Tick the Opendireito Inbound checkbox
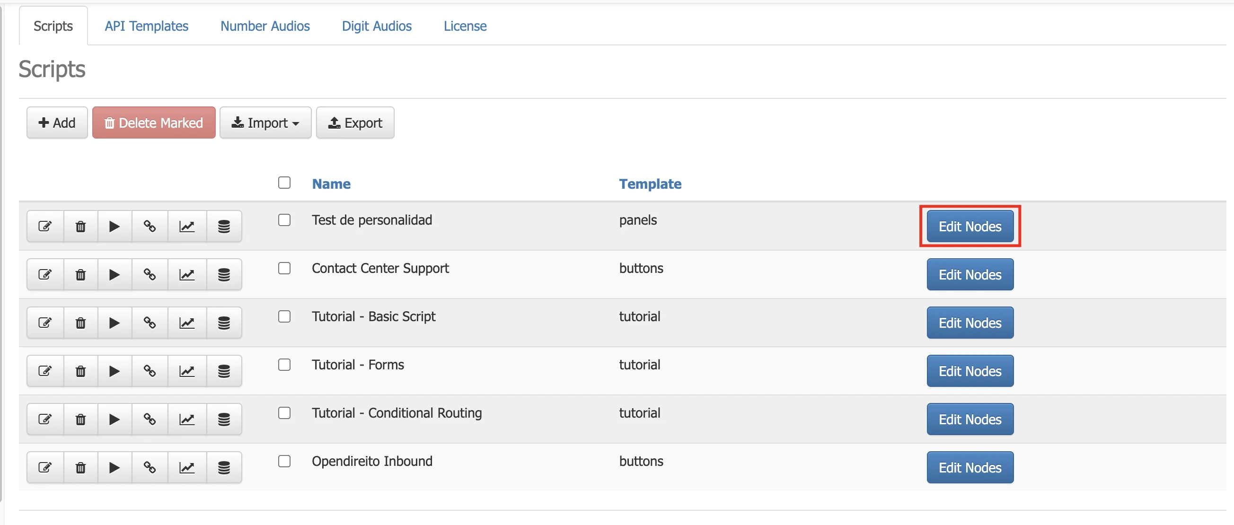The image size is (1234, 525). pos(284,461)
